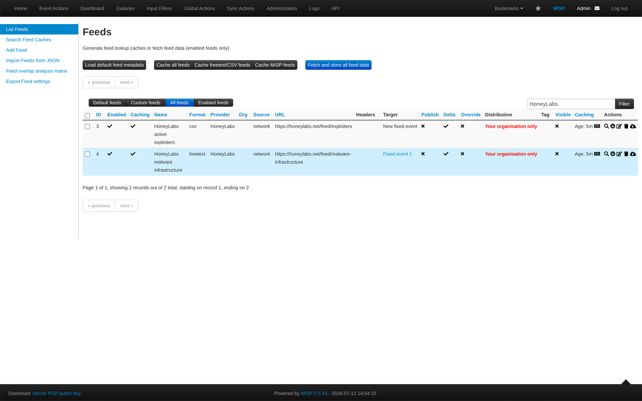Sort feeds by the Provider column header
The image size is (642, 401).
(x=220, y=115)
